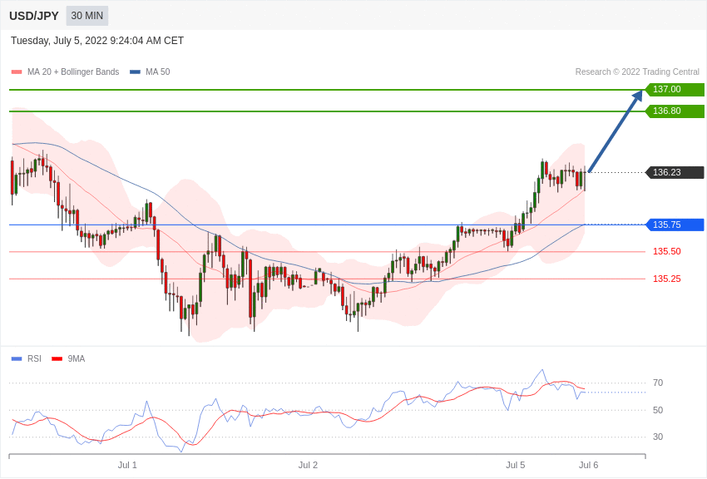Click the 137.00 resistance price tag
707x479 pixels.
[x=675, y=89]
